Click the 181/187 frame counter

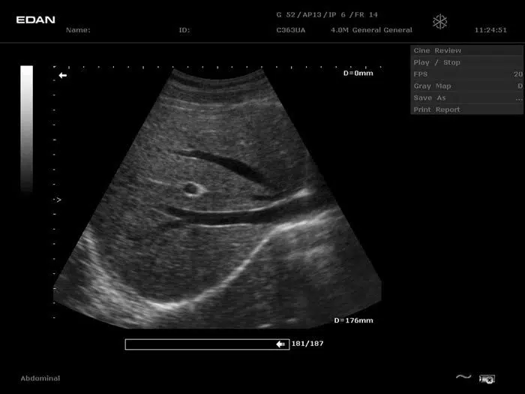pos(307,344)
